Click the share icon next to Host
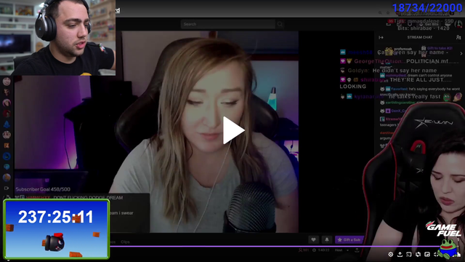Image resolution: width=465 pixels, height=262 pixels. coord(357,250)
